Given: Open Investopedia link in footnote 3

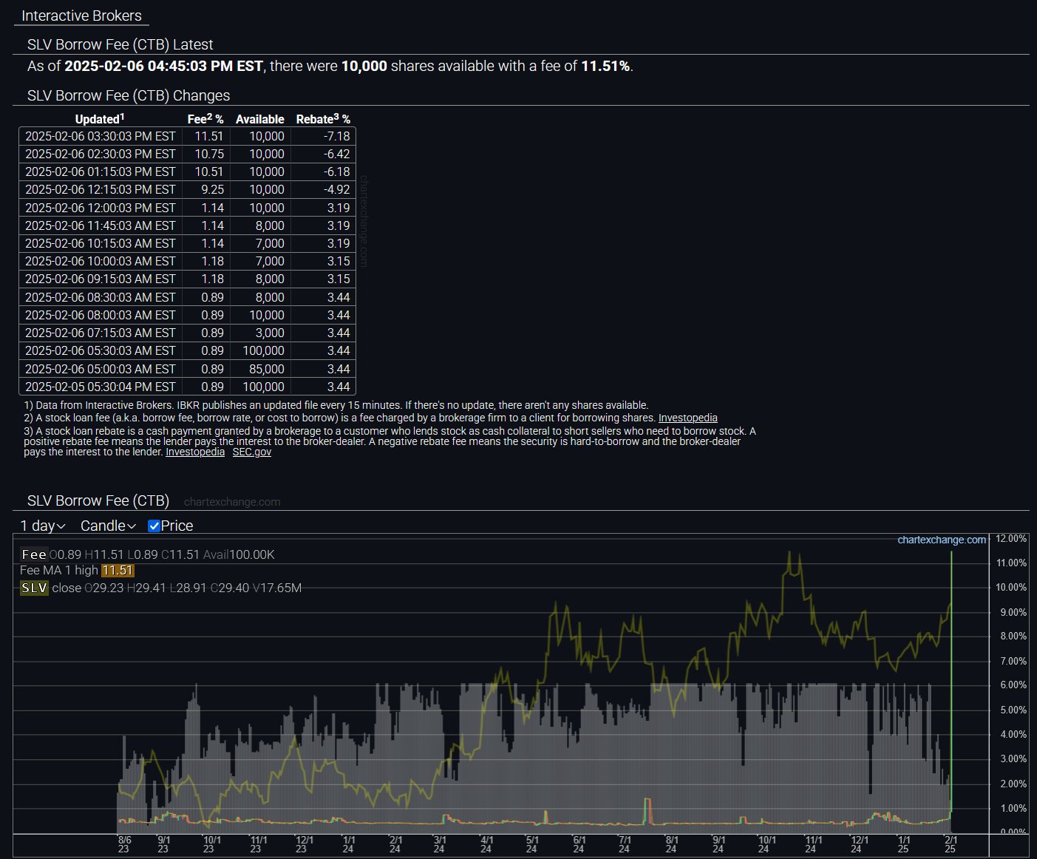Looking at the screenshot, I should (195, 452).
